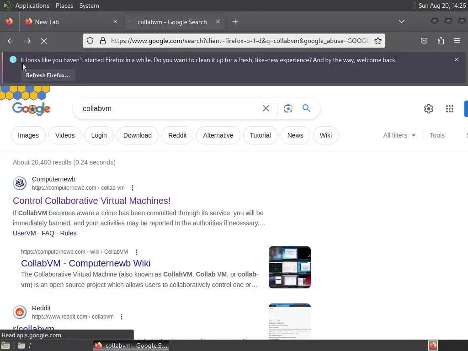The image size is (468, 351).
Task: Open the Tools search options
Action: coord(437,135)
